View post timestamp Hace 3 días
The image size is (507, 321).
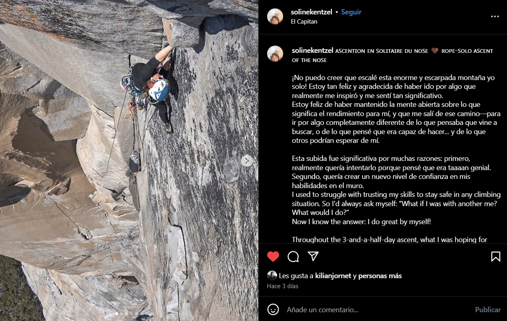click(x=283, y=286)
